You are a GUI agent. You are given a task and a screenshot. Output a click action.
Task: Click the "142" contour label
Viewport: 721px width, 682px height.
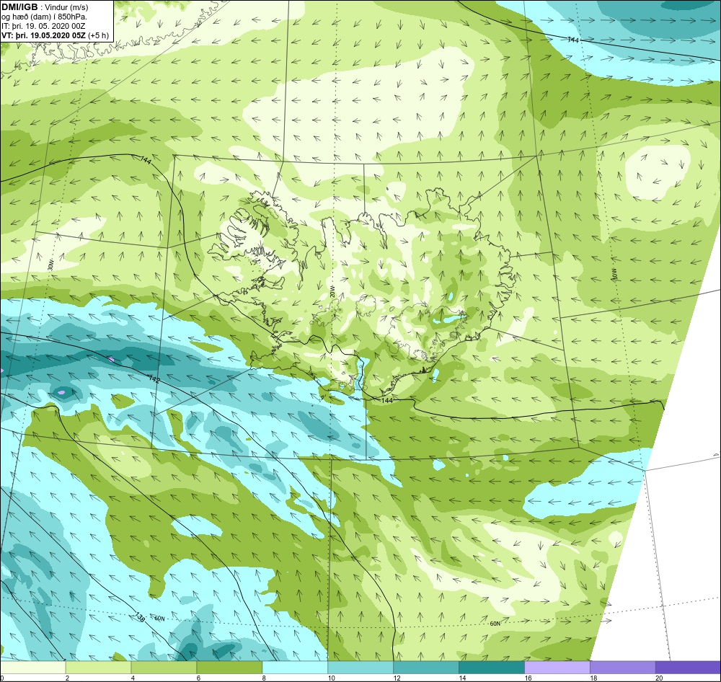155,380
